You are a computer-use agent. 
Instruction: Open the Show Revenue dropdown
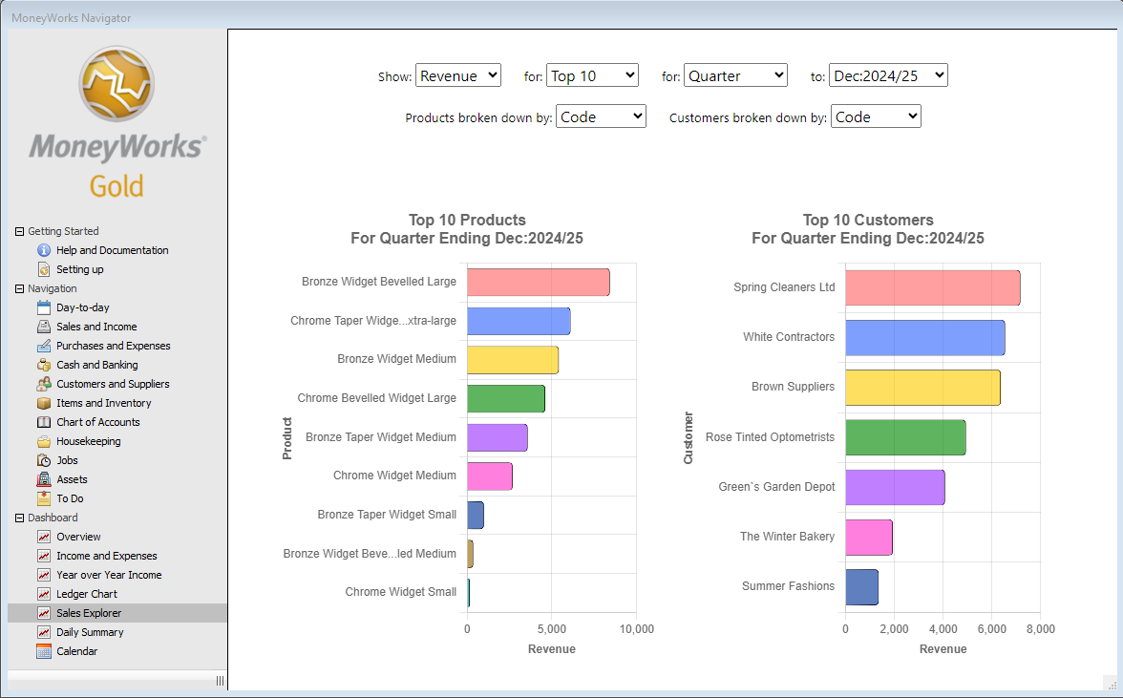point(457,75)
